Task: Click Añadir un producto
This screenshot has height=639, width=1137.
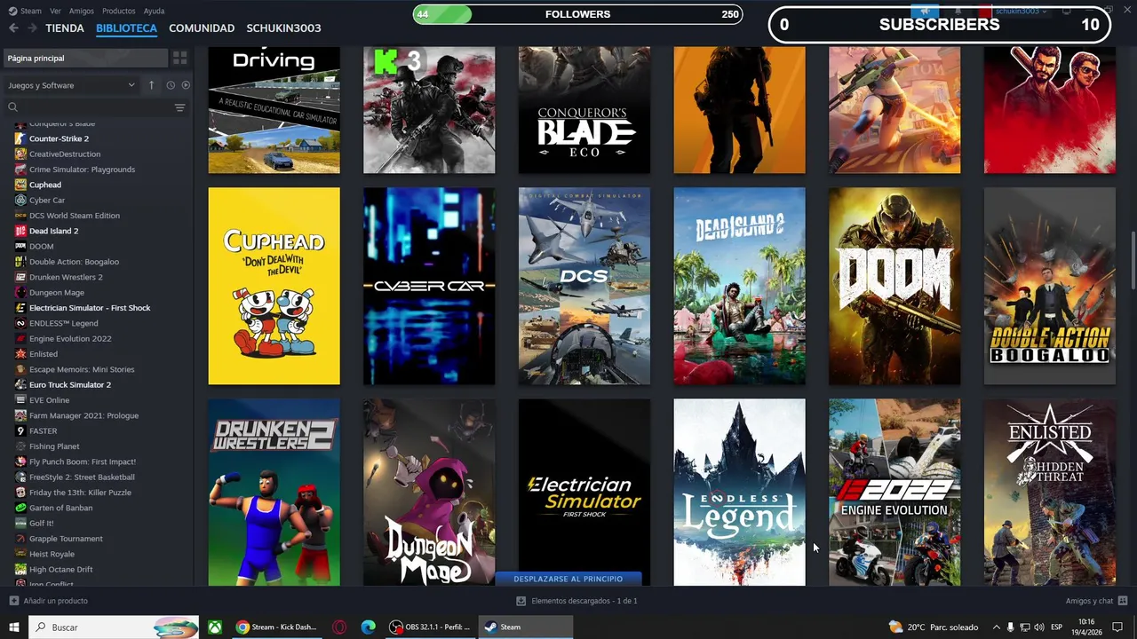Action: tap(49, 601)
